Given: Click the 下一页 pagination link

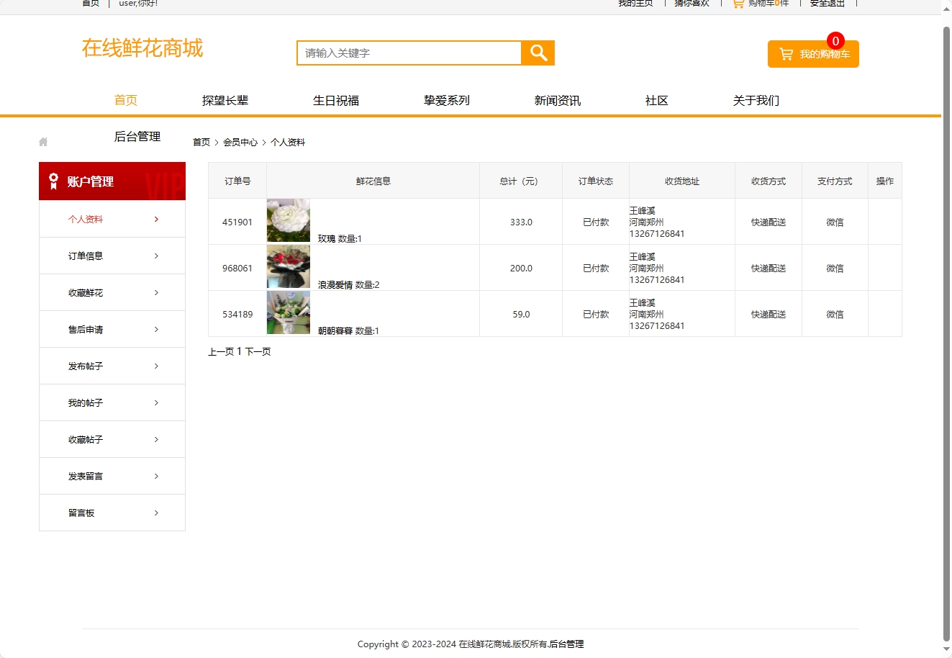Looking at the screenshot, I should point(258,352).
